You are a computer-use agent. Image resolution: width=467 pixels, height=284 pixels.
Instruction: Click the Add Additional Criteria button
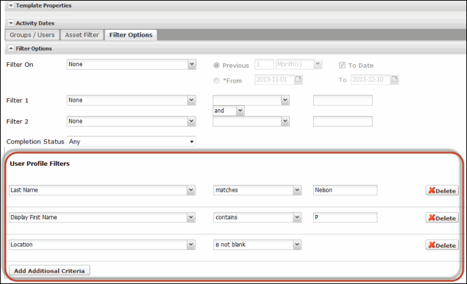(49, 270)
